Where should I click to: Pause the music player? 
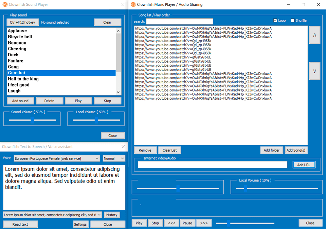click(x=187, y=223)
